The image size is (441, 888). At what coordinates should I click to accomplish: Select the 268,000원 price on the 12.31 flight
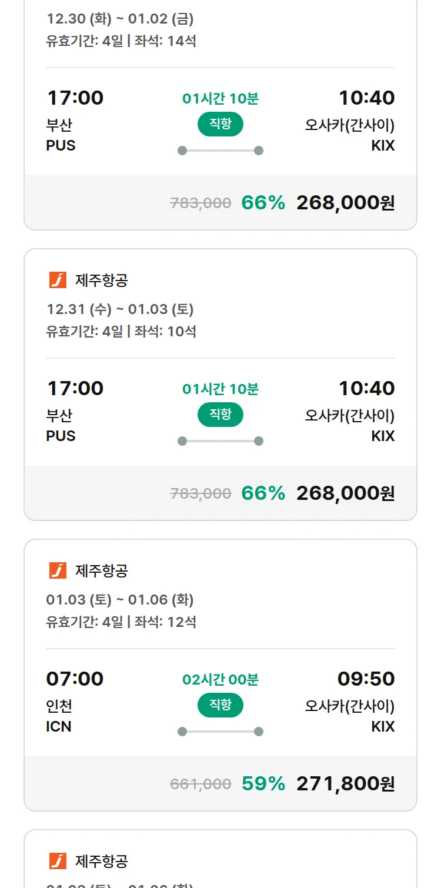[x=345, y=493]
